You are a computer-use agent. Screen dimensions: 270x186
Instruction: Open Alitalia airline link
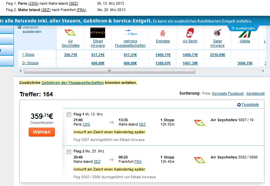click(x=245, y=41)
